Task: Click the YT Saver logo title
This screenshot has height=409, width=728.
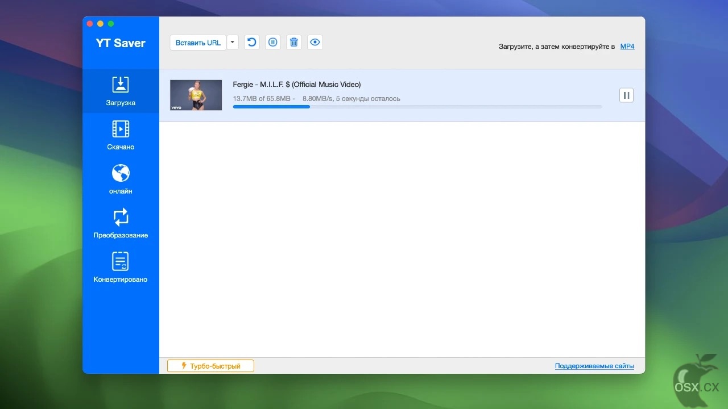Action: tap(121, 43)
